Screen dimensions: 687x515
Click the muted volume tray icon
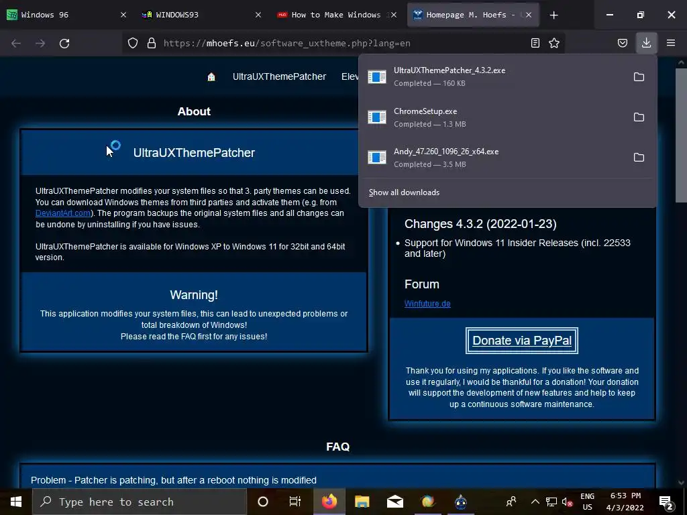pyautogui.click(x=568, y=502)
